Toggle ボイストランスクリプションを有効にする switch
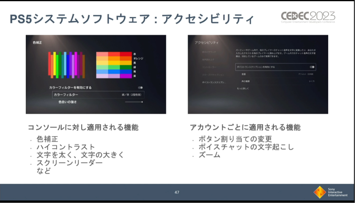Viewport: 355px width, 203px height. [x=312, y=67]
